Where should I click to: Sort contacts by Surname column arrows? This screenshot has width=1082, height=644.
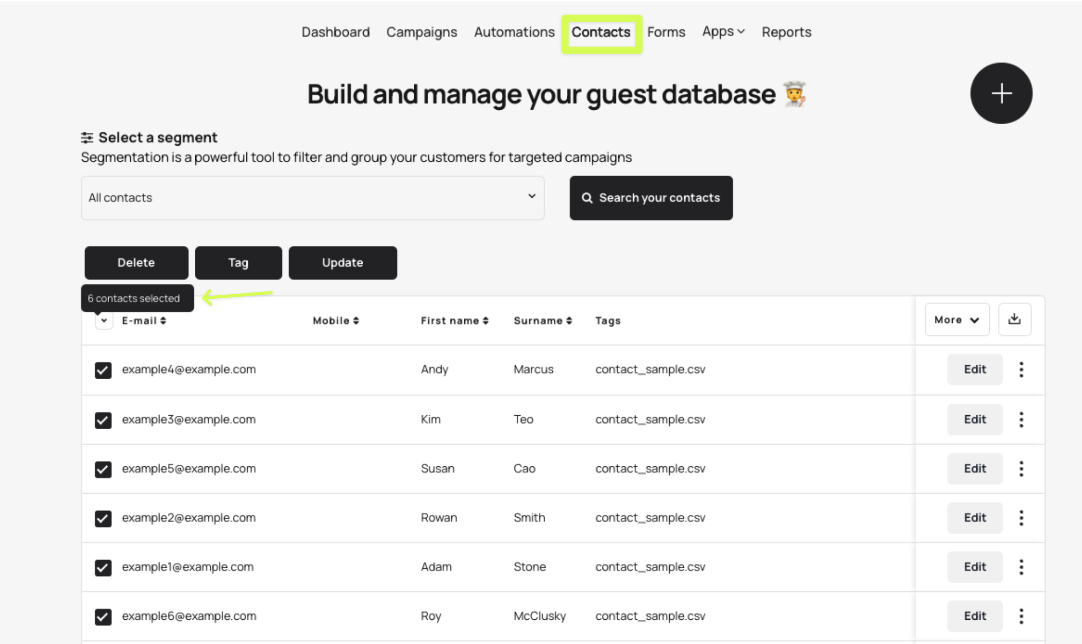click(569, 320)
